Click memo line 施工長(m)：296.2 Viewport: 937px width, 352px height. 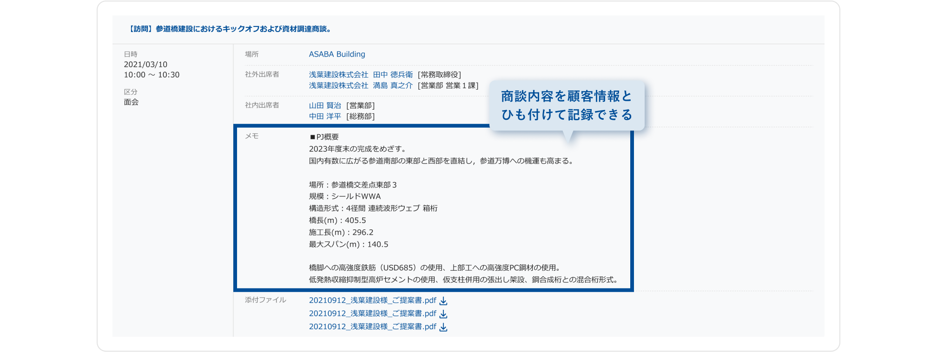(341, 233)
